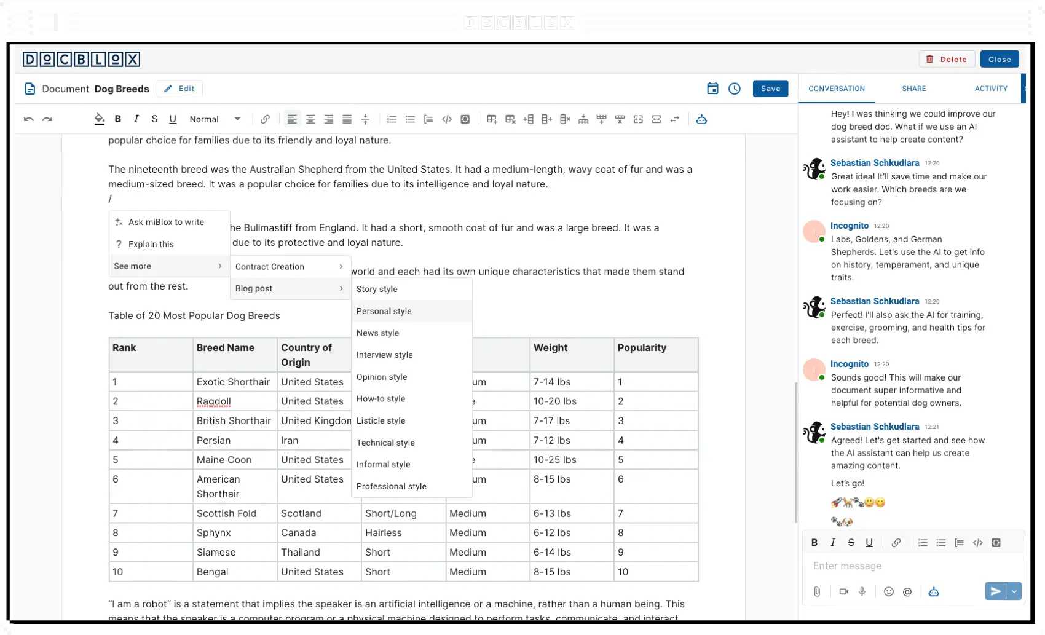Viewport: 1045px width, 635px height.
Task: Toggle bold in the editor toolbar
Action: click(118, 119)
